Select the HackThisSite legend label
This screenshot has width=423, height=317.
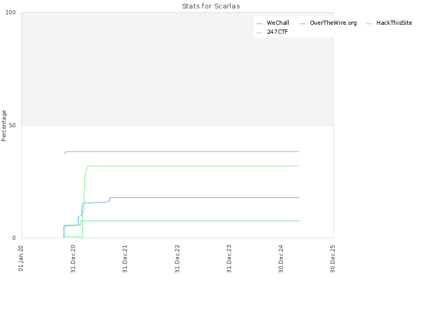(x=394, y=23)
